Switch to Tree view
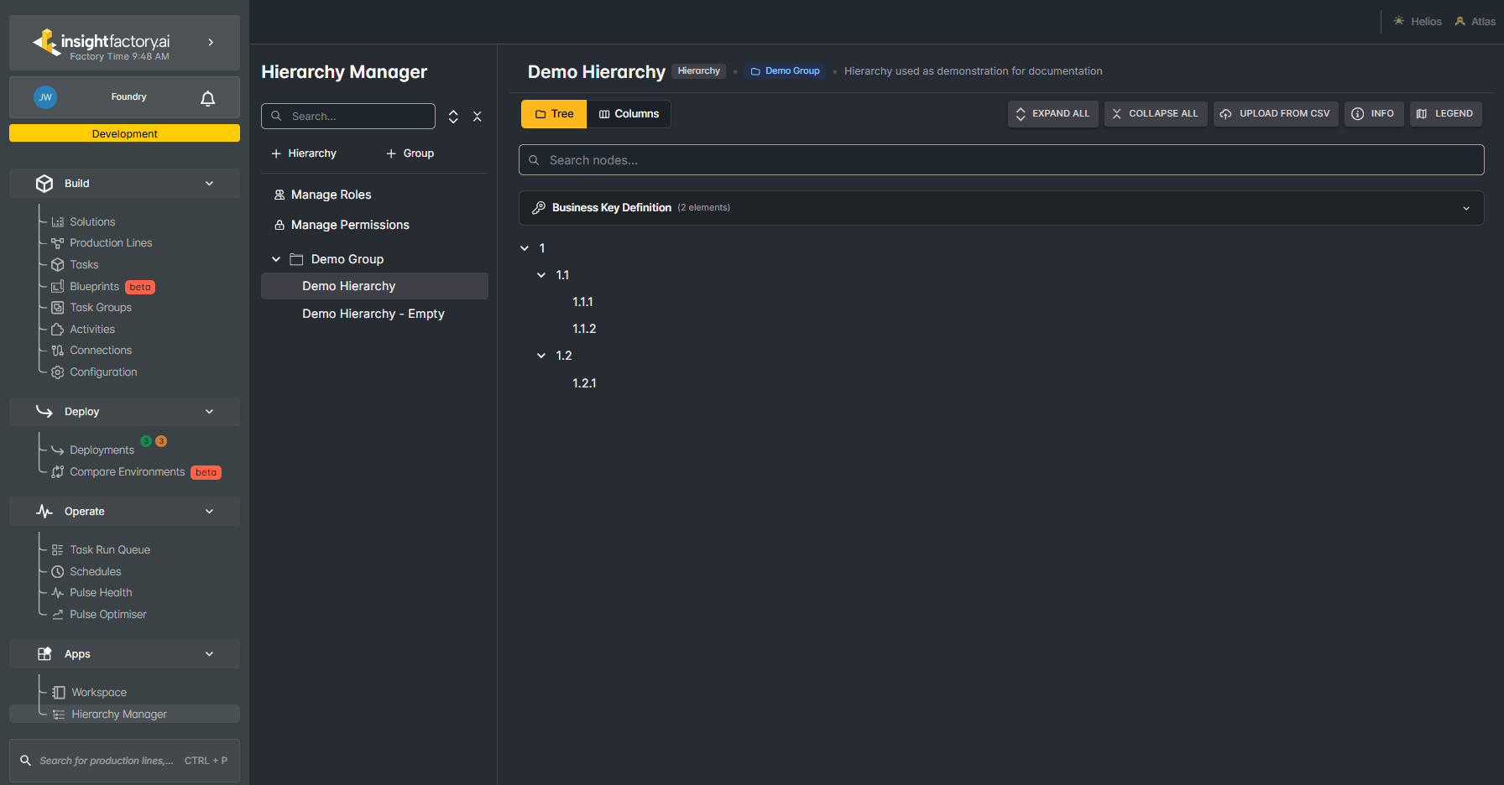1504x785 pixels. click(x=554, y=114)
